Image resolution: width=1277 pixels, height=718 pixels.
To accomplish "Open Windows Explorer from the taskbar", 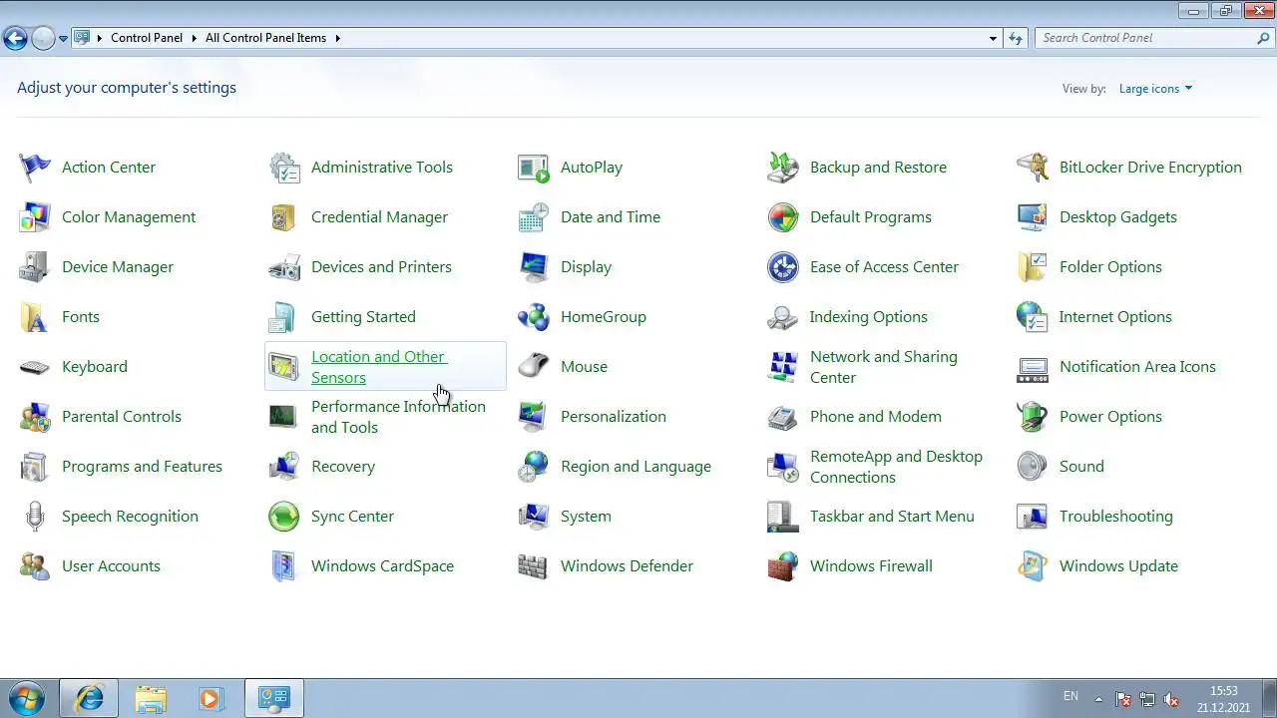I will click(x=151, y=698).
